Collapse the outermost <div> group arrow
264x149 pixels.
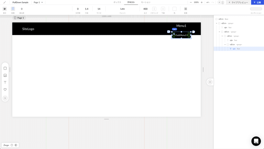point(216,23)
